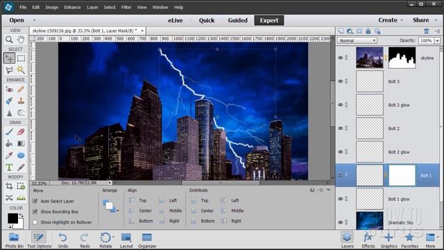Hide the Dramatic Sky layer
444x250 pixels.
coord(341,222)
